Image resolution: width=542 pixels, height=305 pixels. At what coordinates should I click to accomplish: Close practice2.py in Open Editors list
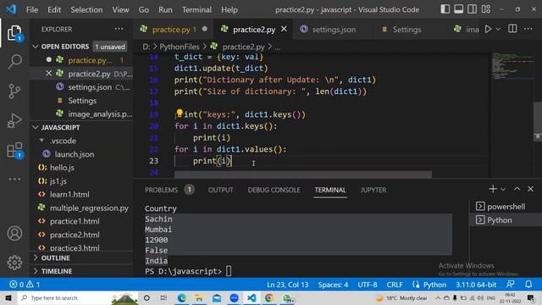pyautogui.click(x=48, y=74)
